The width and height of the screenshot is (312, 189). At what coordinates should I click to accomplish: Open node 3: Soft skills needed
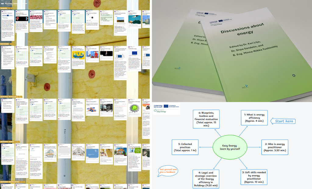click(x=254, y=177)
